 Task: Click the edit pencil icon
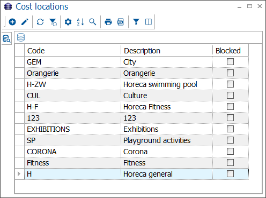25,22
